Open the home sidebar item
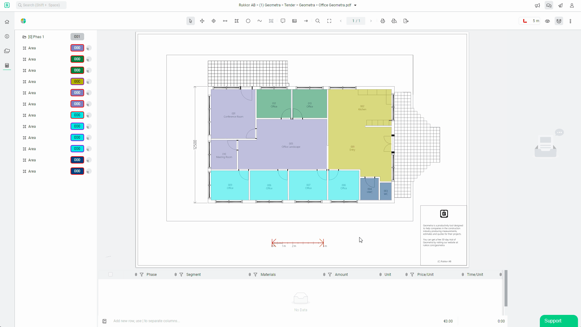 point(7,22)
